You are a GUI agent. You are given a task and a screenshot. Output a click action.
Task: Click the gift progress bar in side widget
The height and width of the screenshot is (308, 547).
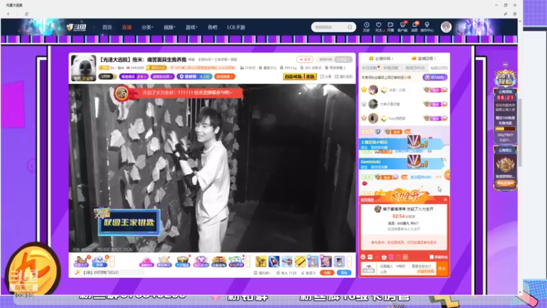pyautogui.click(x=505, y=129)
